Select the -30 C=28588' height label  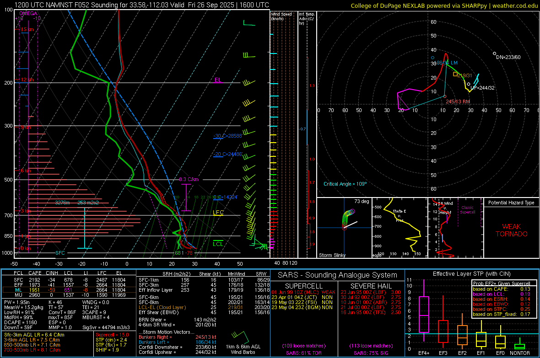(x=227, y=136)
